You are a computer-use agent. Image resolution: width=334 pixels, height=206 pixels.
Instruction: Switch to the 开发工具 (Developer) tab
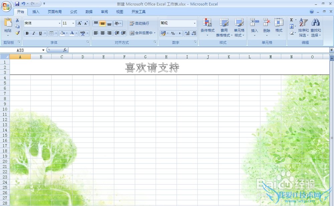139,12
